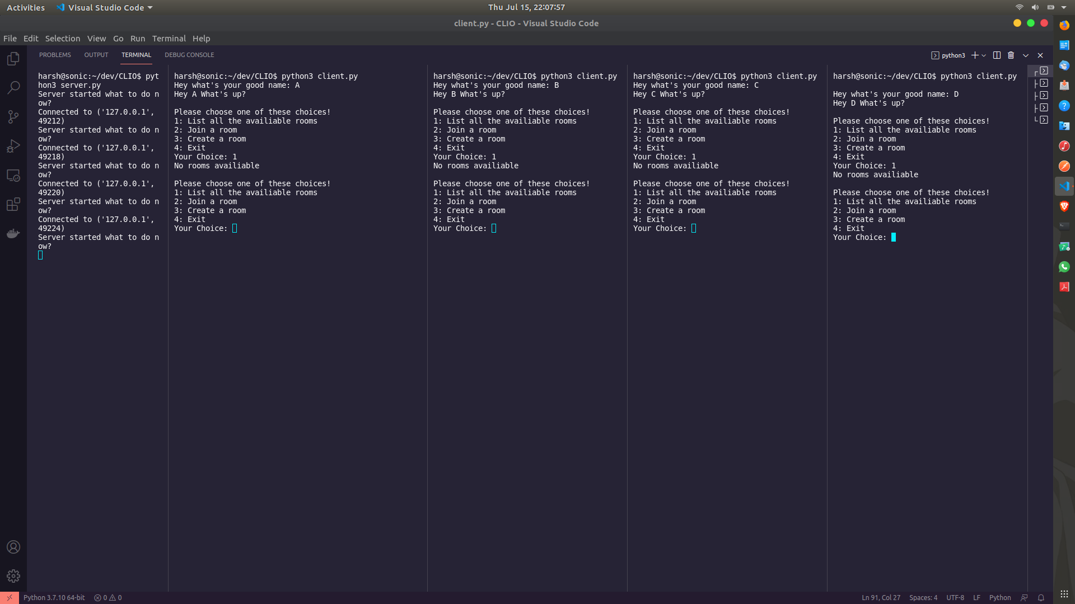Open the Source Control view
This screenshot has height=604, width=1075.
tap(13, 117)
